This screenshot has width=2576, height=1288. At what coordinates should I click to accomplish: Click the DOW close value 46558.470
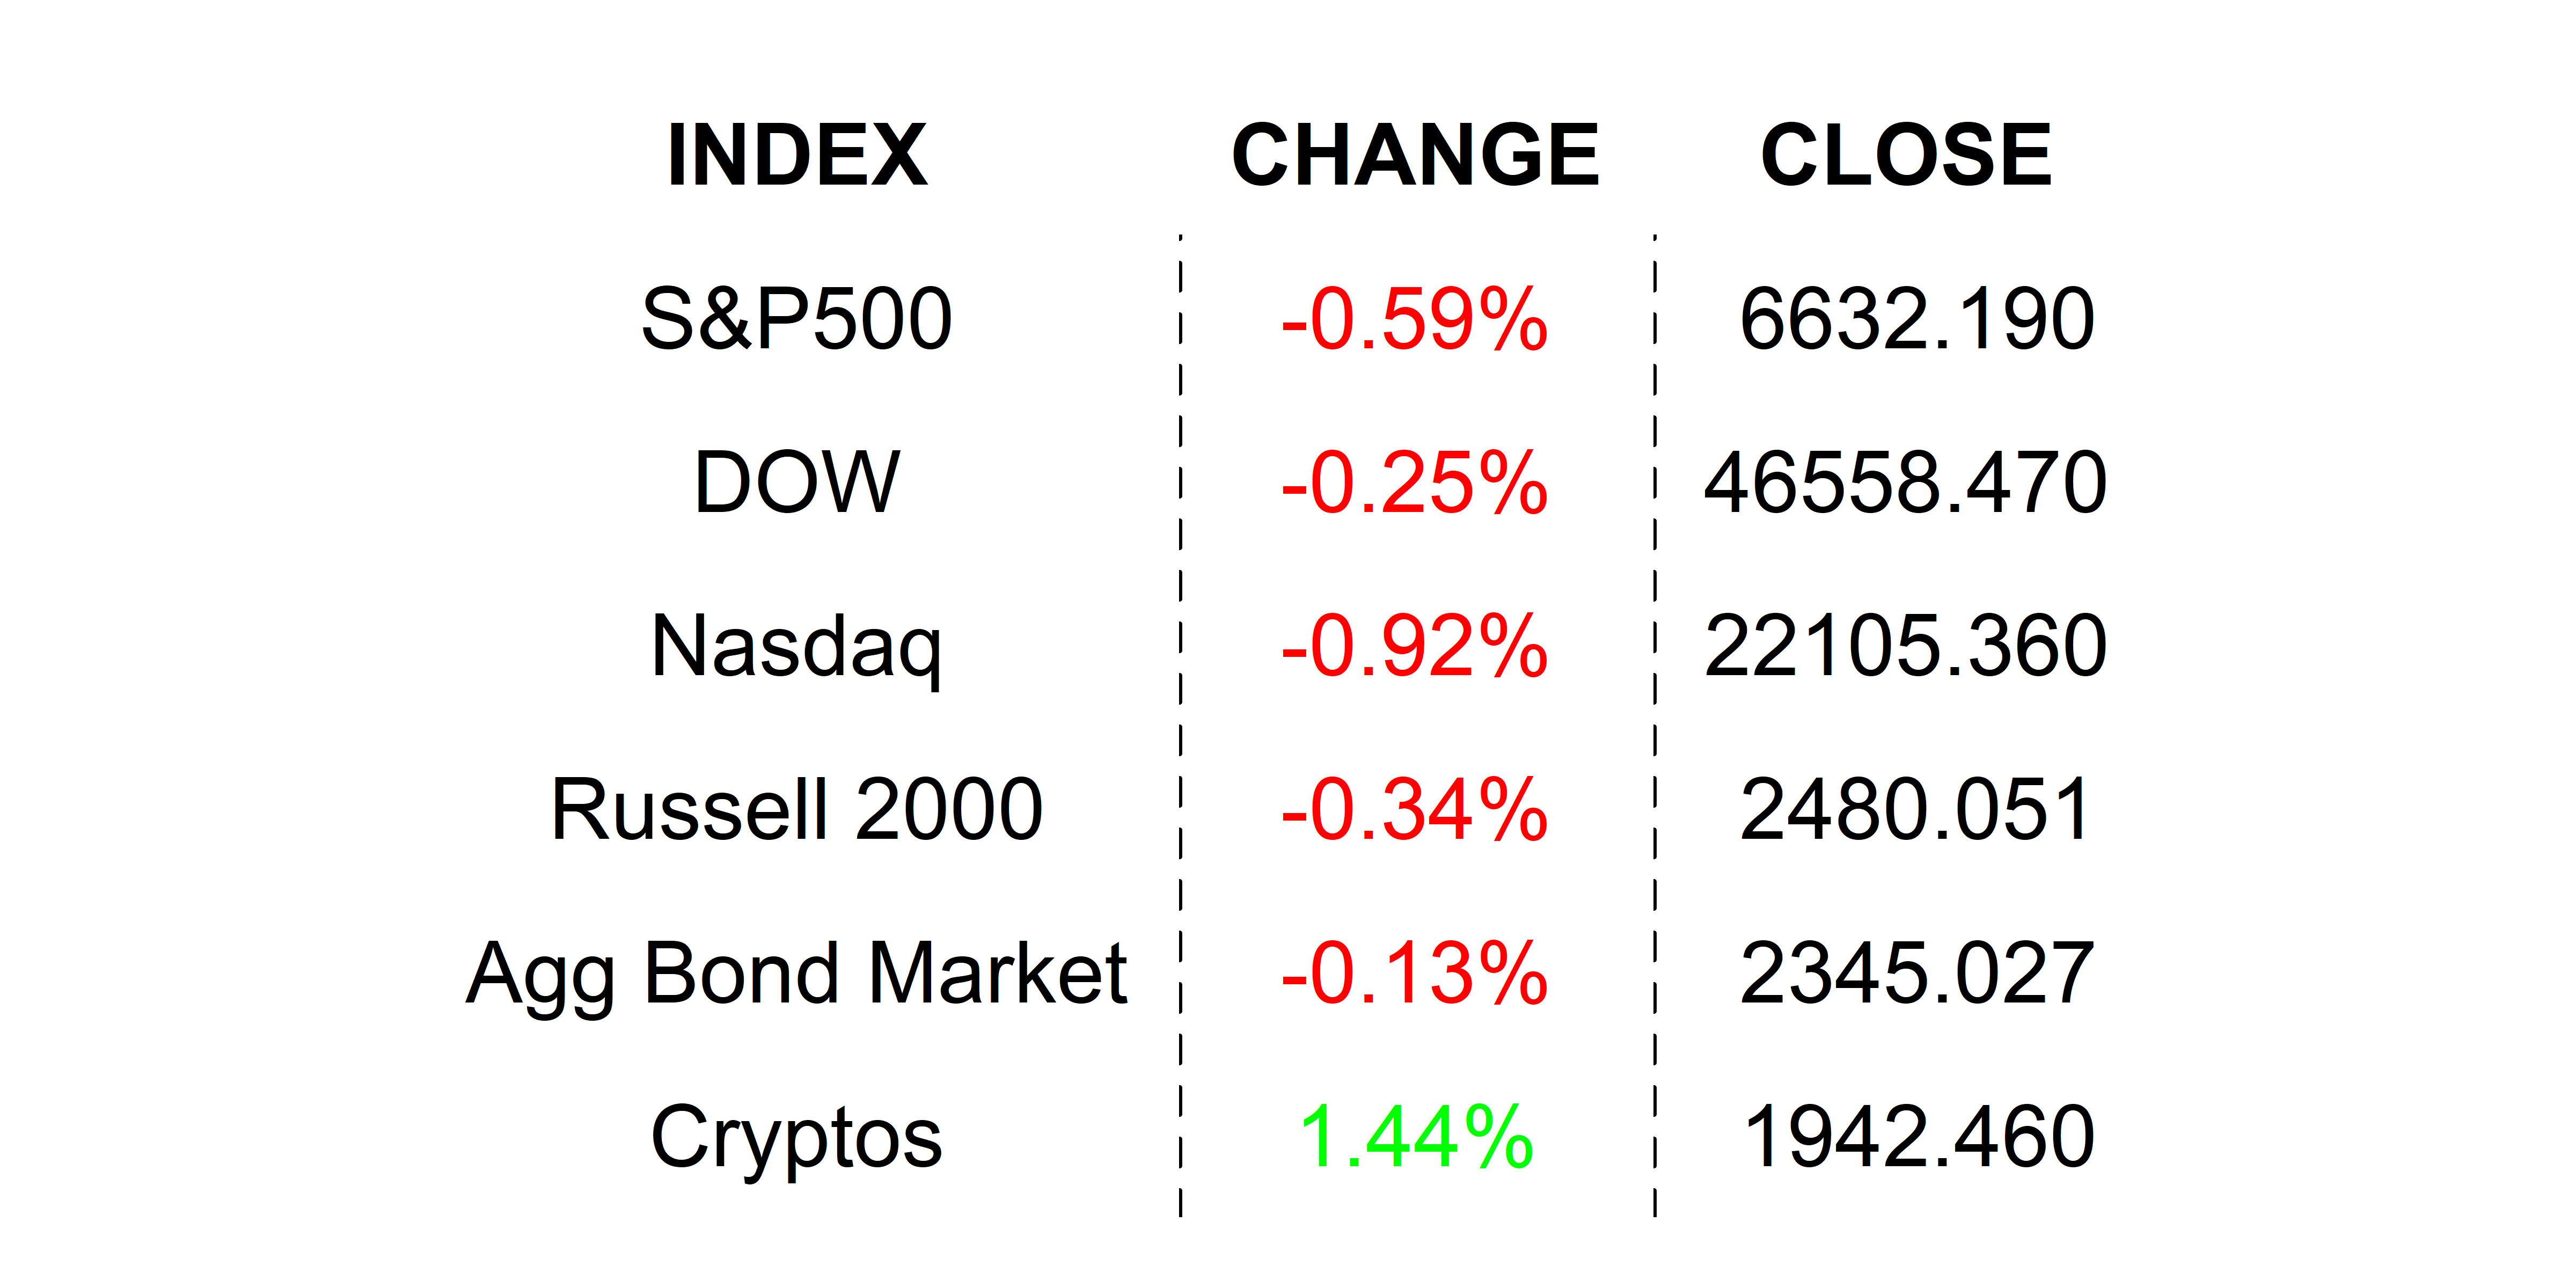click(x=1906, y=483)
